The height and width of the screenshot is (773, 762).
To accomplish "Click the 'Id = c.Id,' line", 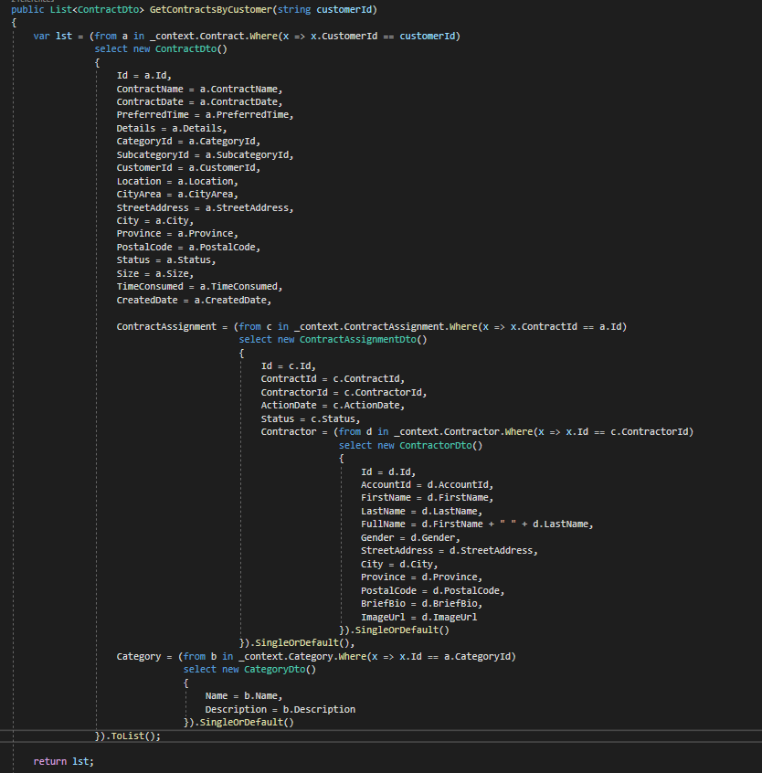I will [x=289, y=366].
